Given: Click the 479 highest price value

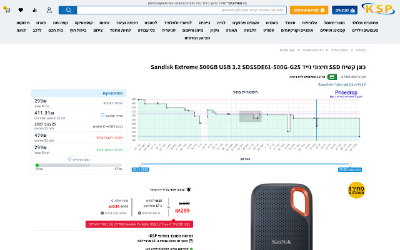Looking at the screenshot, I should (x=40, y=135).
